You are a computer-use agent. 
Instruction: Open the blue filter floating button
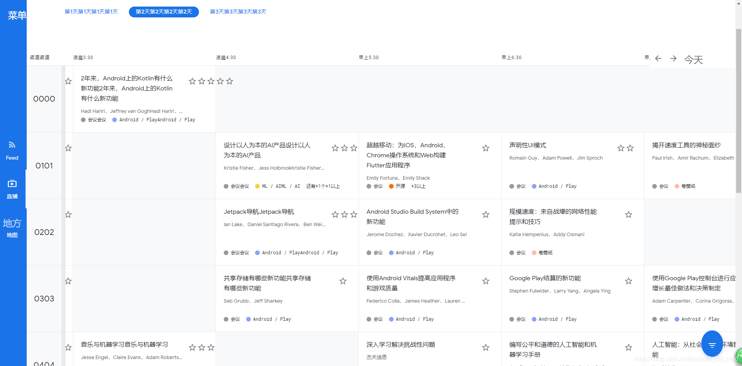coord(712,344)
